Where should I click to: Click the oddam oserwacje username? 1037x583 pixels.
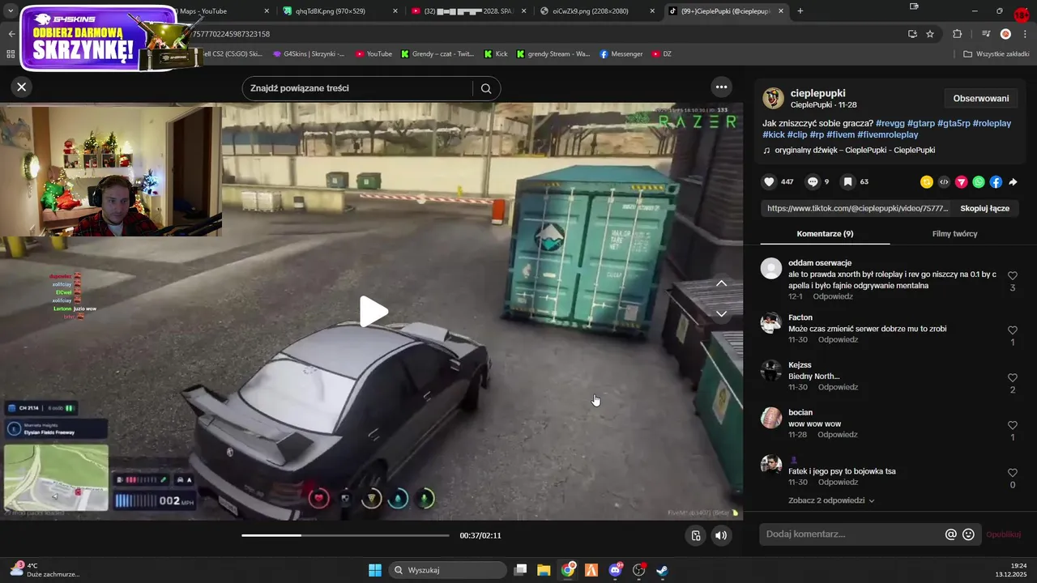[820, 263]
